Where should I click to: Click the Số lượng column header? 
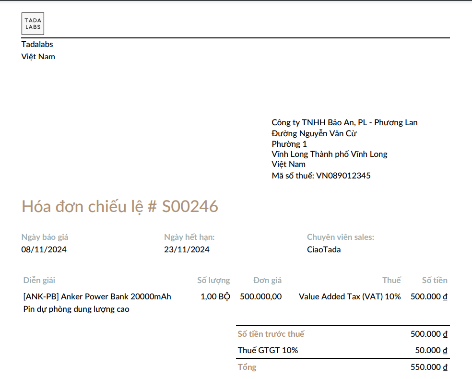pos(213,280)
